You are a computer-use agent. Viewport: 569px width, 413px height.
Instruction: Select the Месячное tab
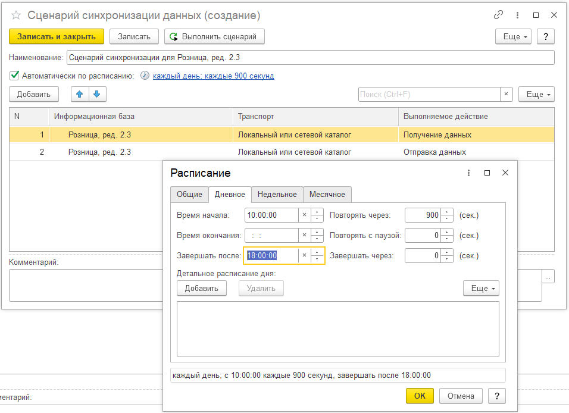tap(327, 195)
